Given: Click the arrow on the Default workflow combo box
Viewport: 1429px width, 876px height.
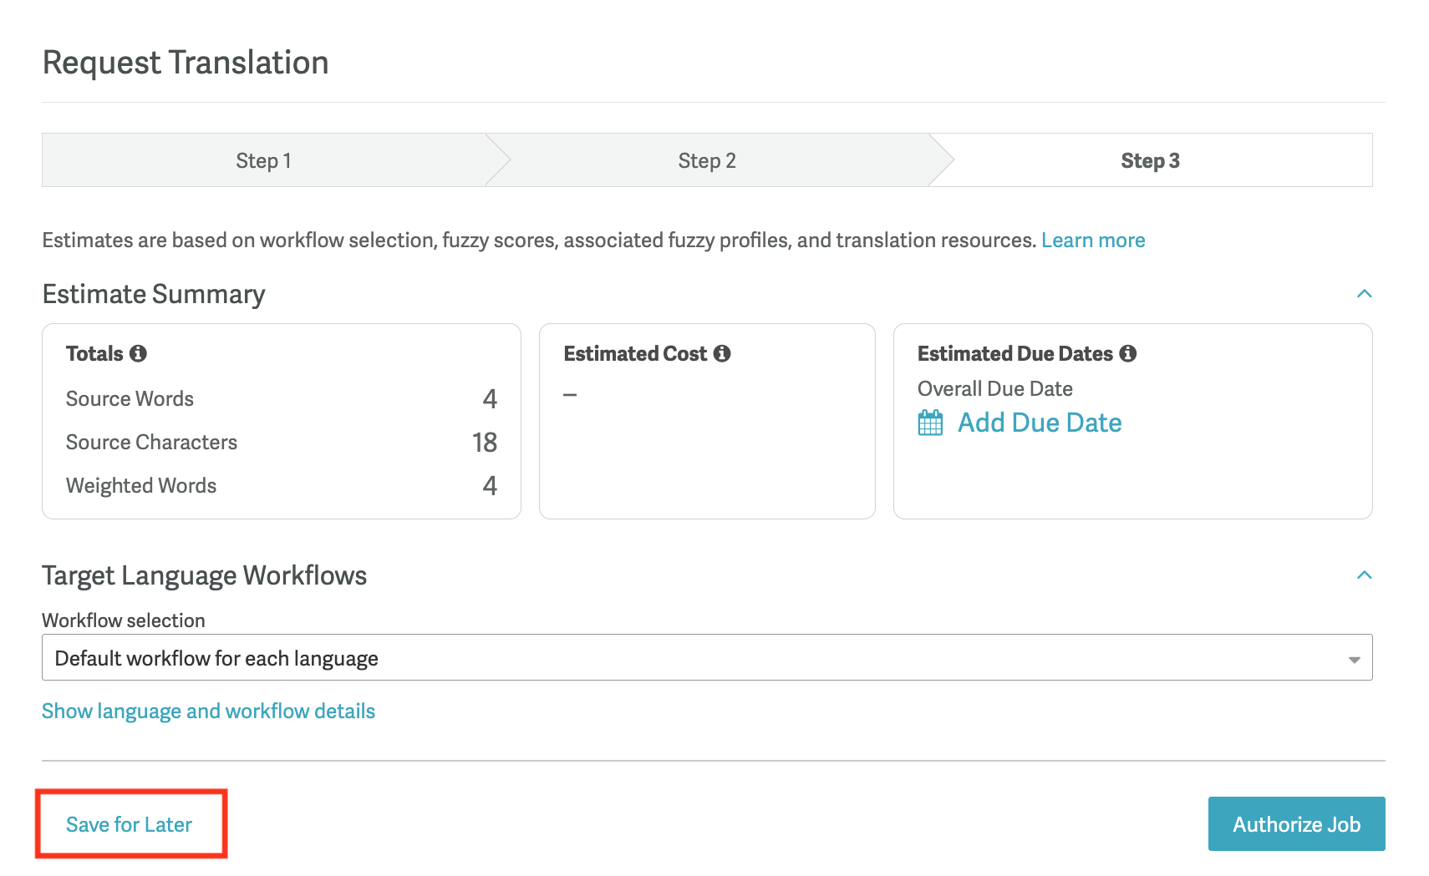Looking at the screenshot, I should pyautogui.click(x=1354, y=660).
